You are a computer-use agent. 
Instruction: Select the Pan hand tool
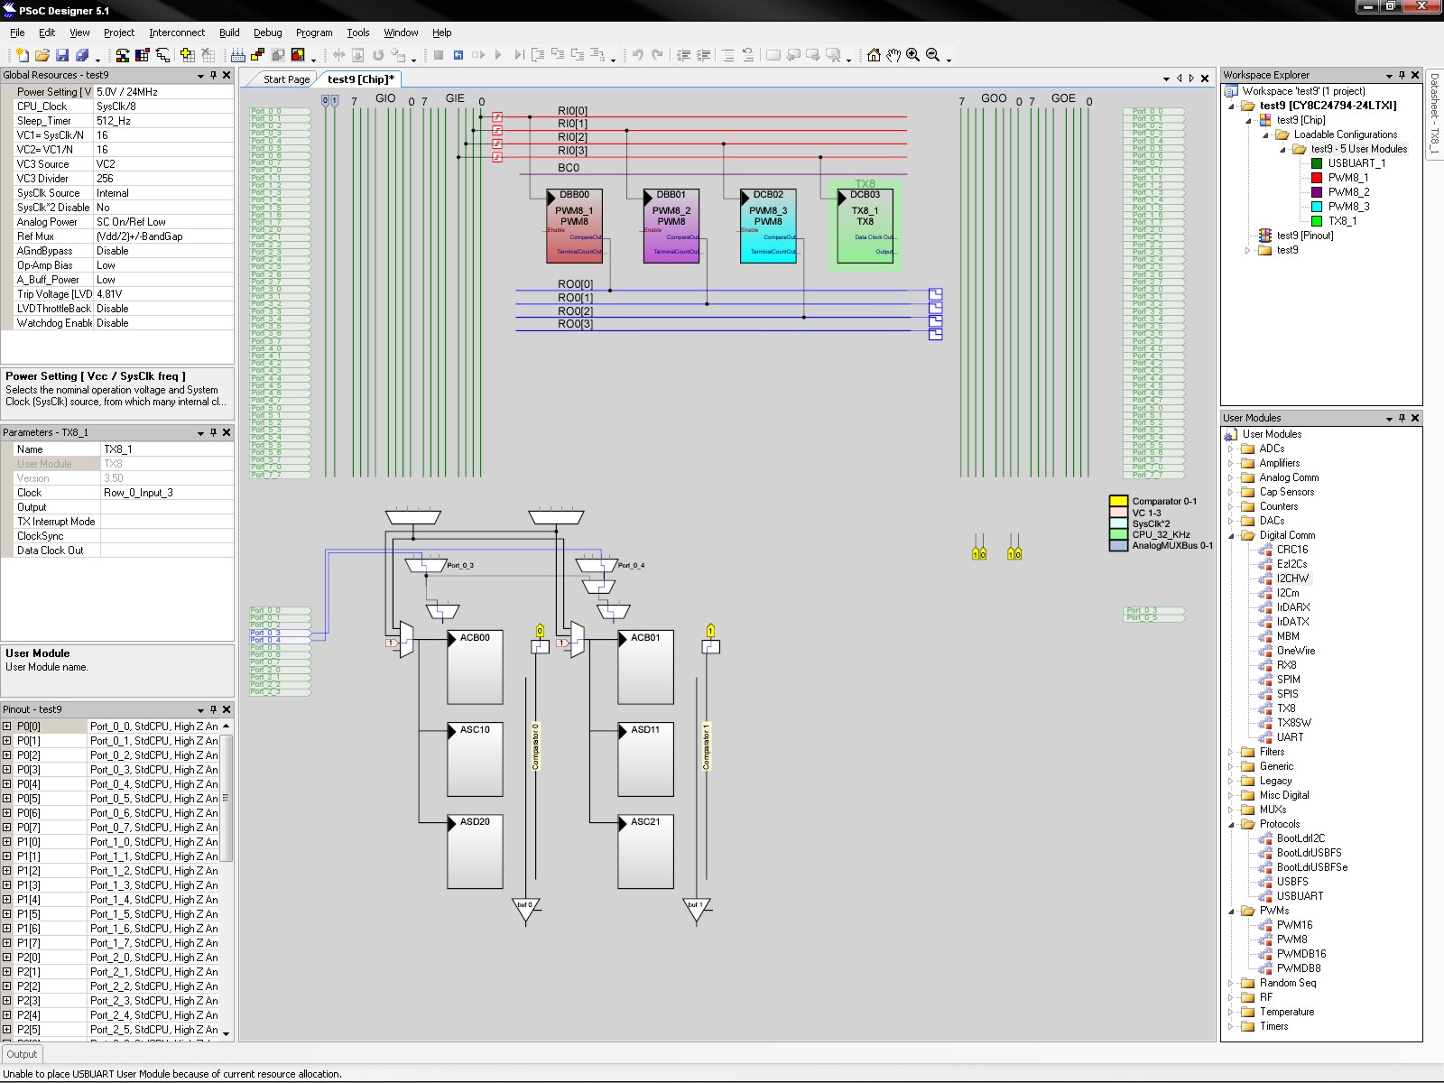coord(893,55)
